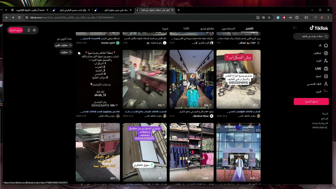Screen dimensions: 336x189
Task: Reload the TikTok page
Action: [19, 18]
